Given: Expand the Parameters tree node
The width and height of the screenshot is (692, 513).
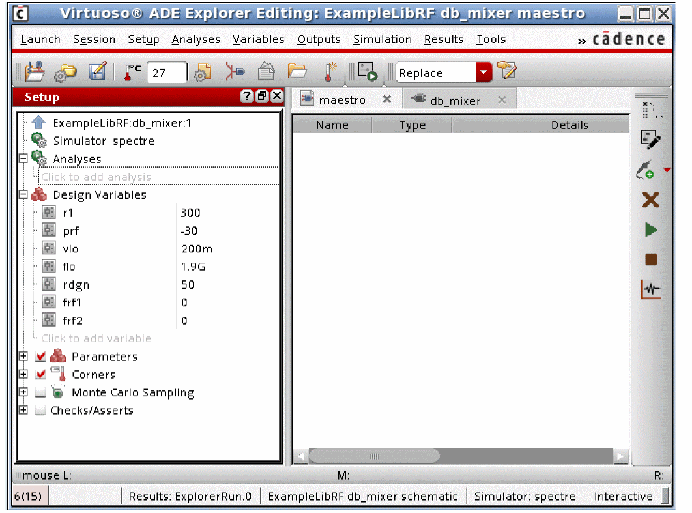Looking at the screenshot, I should 23,356.
